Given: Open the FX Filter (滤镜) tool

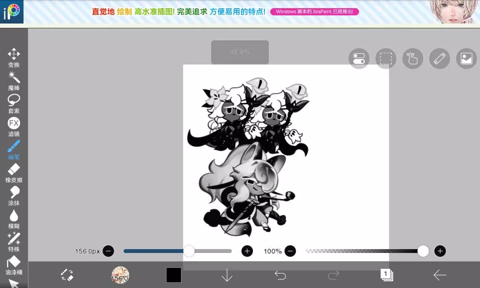Looking at the screenshot, I should [x=14, y=127].
